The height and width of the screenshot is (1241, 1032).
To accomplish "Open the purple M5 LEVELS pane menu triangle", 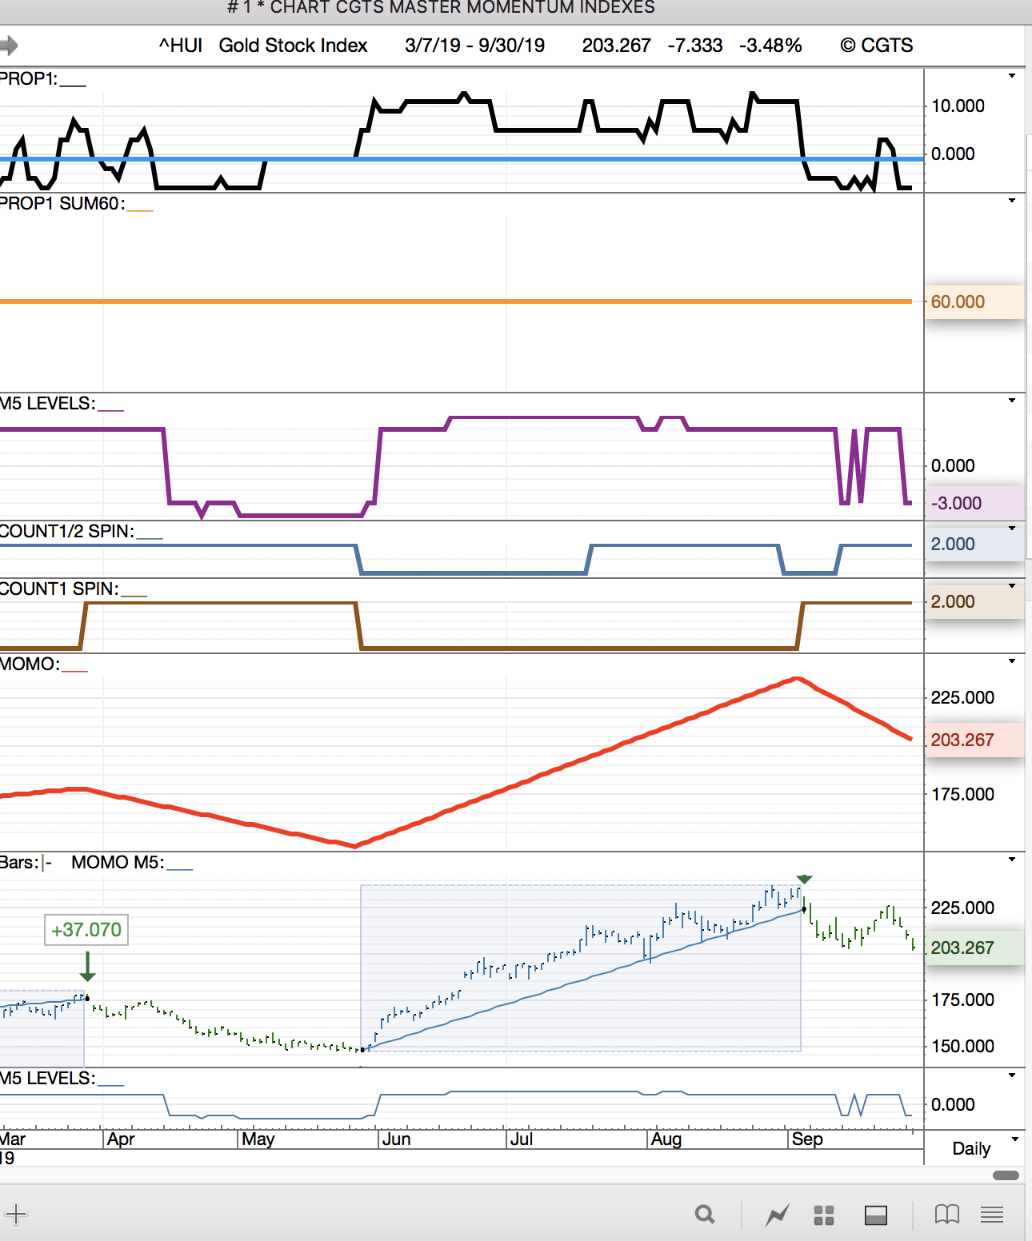I will point(1012,401).
